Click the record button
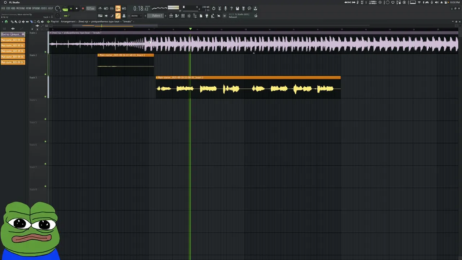 83,8
